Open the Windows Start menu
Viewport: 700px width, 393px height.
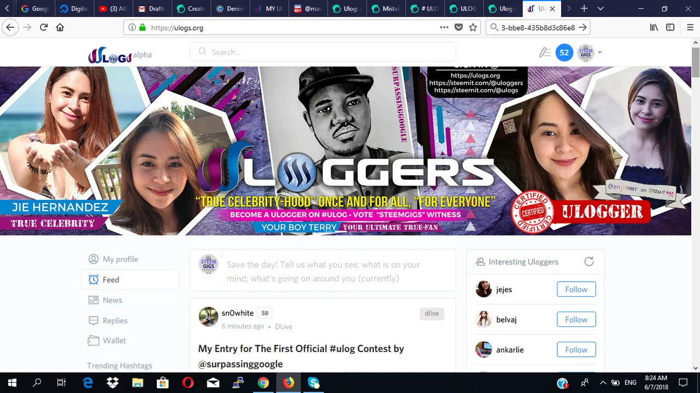(12, 383)
